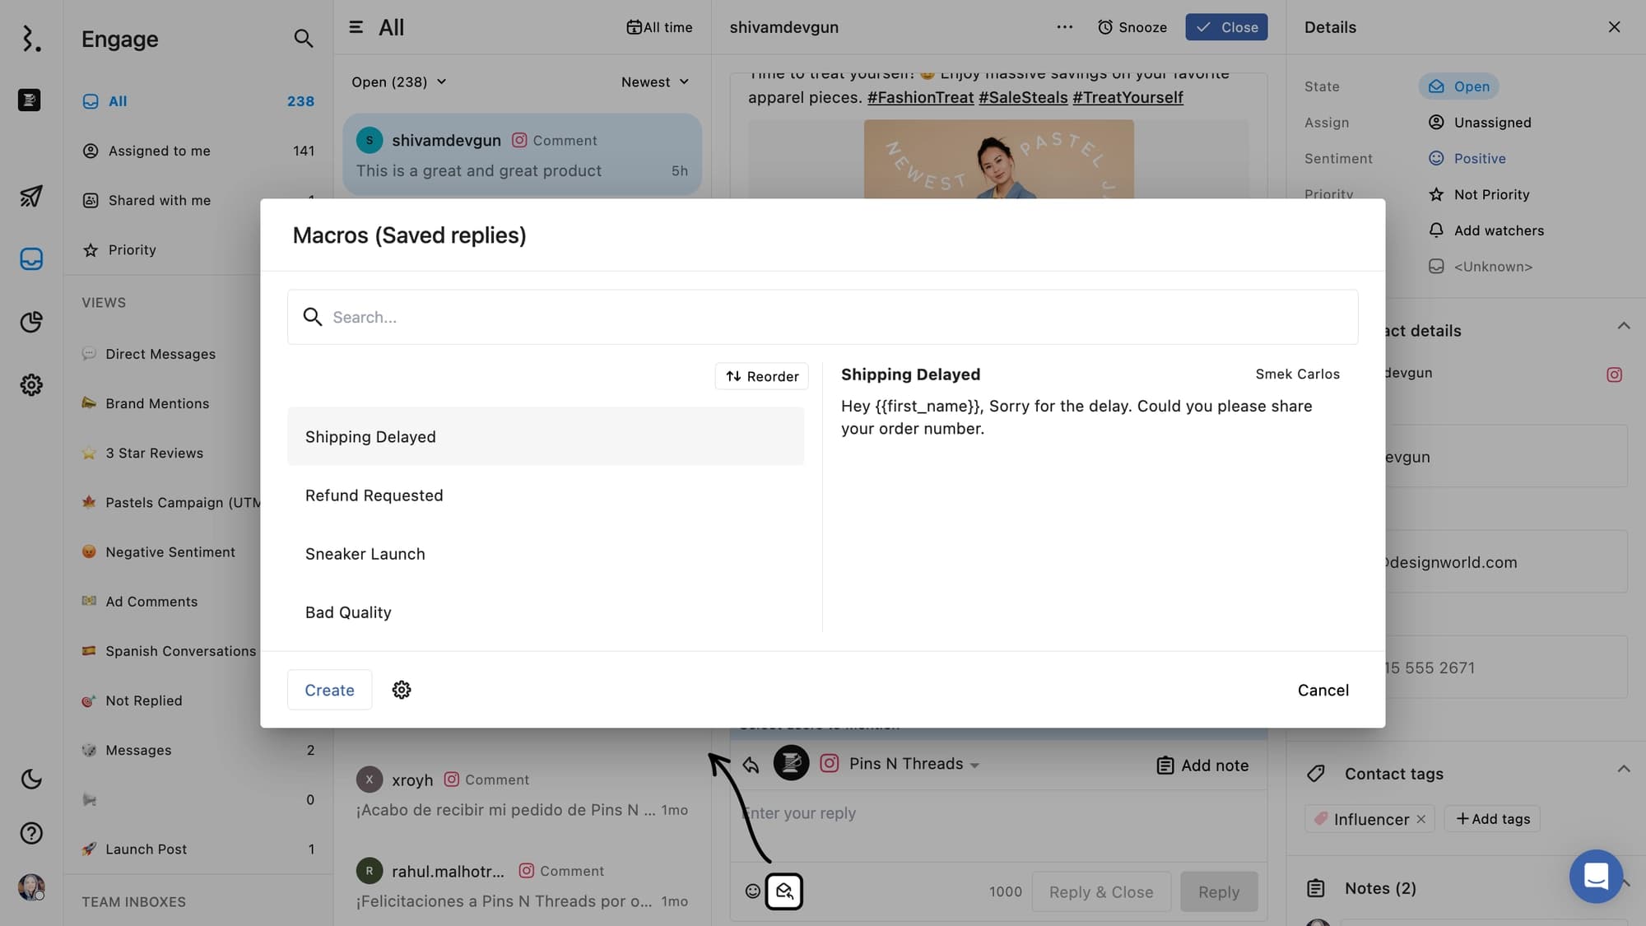The width and height of the screenshot is (1646, 926).
Task: Open the conversation overflow menu
Action: pos(1064,26)
